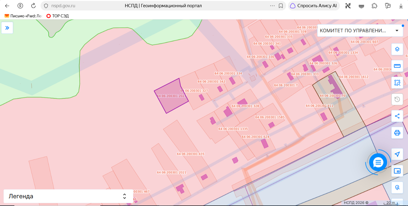The height and width of the screenshot is (206, 408).
Task: Click parcel label 64:06:200301:435
Action: [191, 154]
